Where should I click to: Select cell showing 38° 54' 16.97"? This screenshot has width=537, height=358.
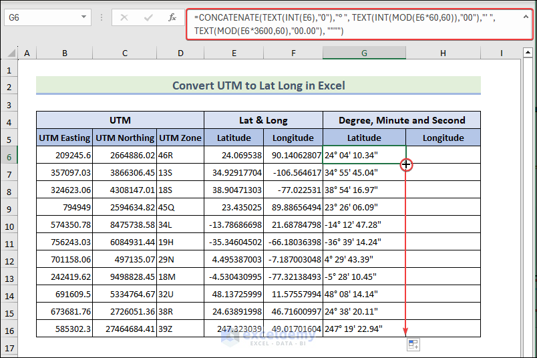tap(365, 190)
